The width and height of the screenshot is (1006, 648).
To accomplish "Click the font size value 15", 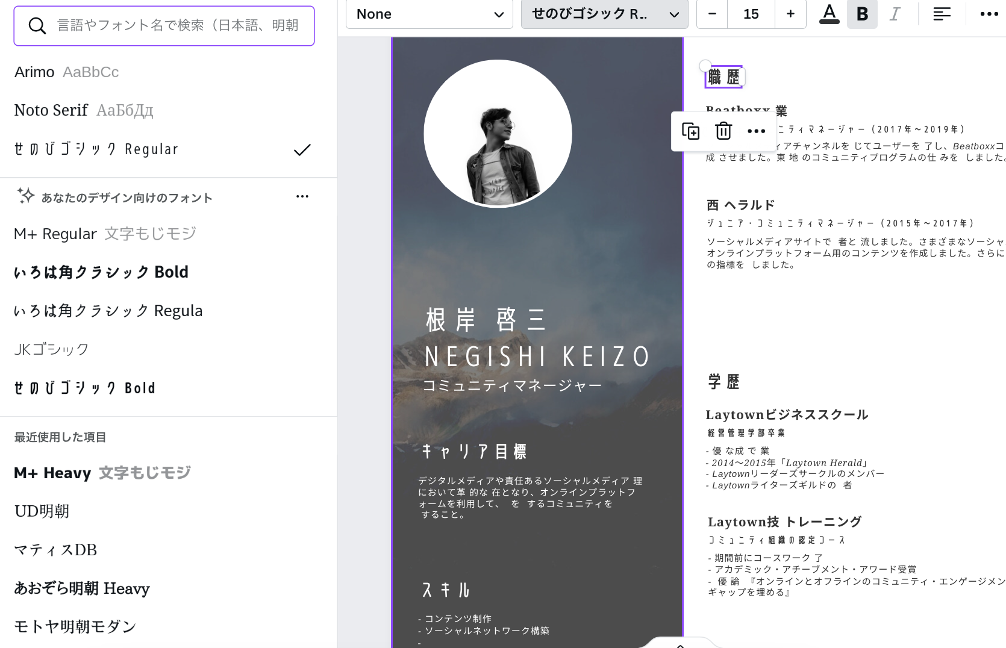I will pos(751,14).
